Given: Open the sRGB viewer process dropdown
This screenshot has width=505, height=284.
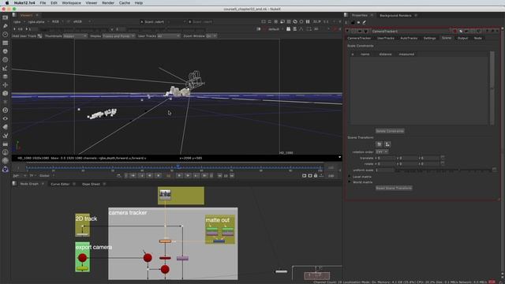Looking at the screenshot, I should click(82, 22).
